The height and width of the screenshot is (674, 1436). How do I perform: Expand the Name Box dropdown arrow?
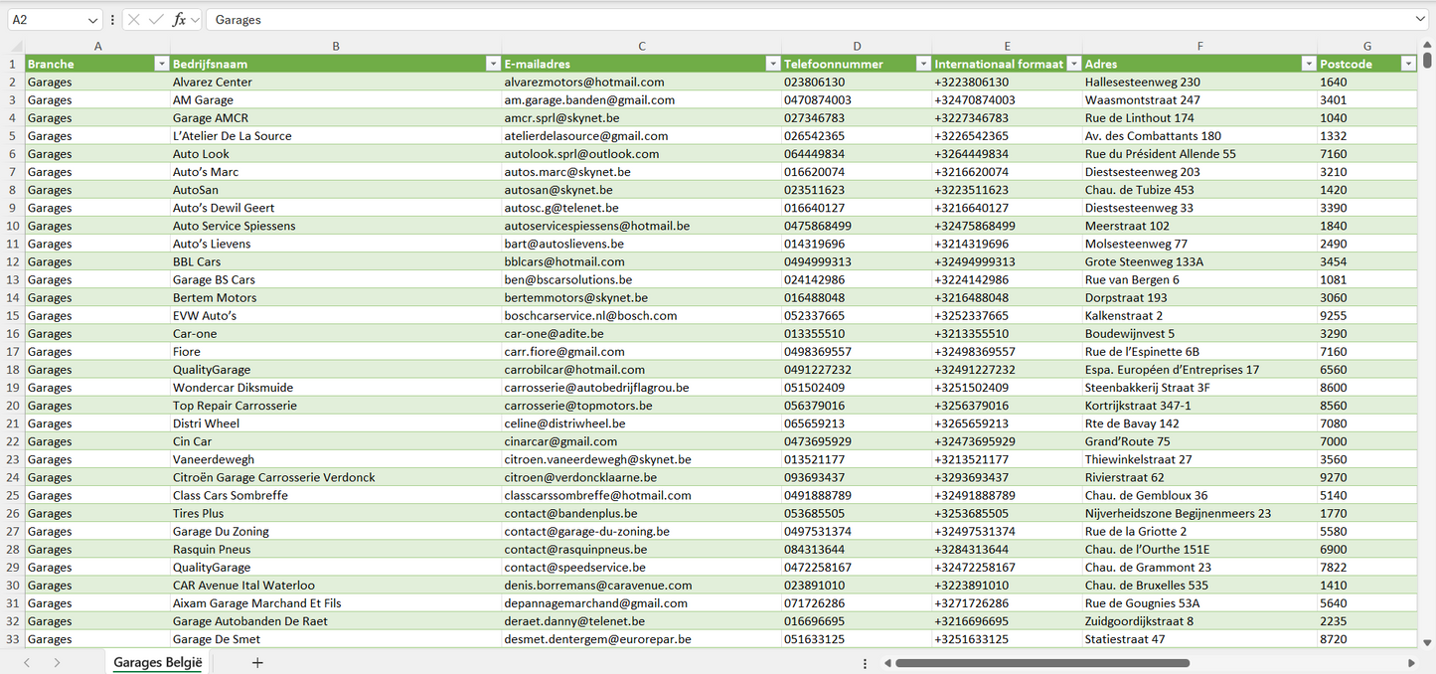click(92, 20)
